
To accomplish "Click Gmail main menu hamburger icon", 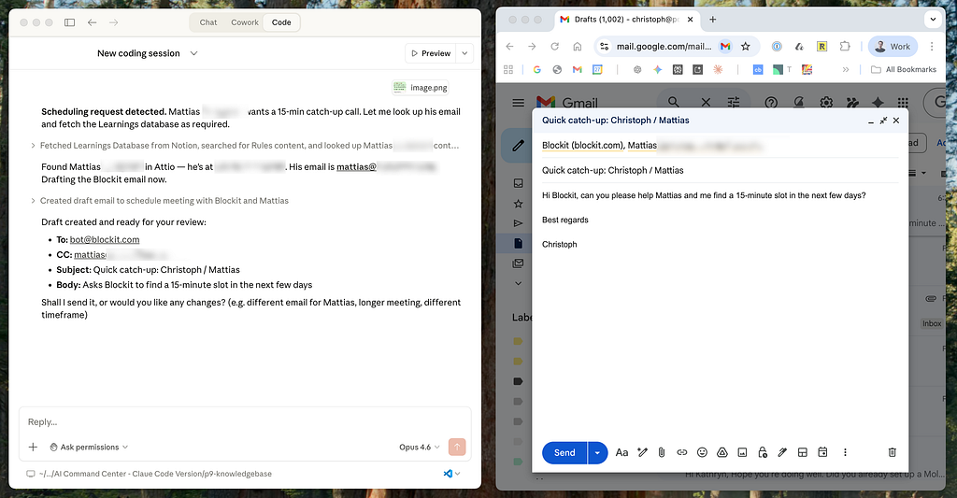I will pyautogui.click(x=518, y=103).
